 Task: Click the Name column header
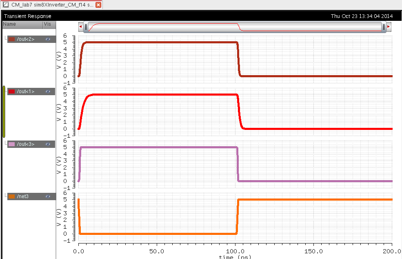pos(22,25)
